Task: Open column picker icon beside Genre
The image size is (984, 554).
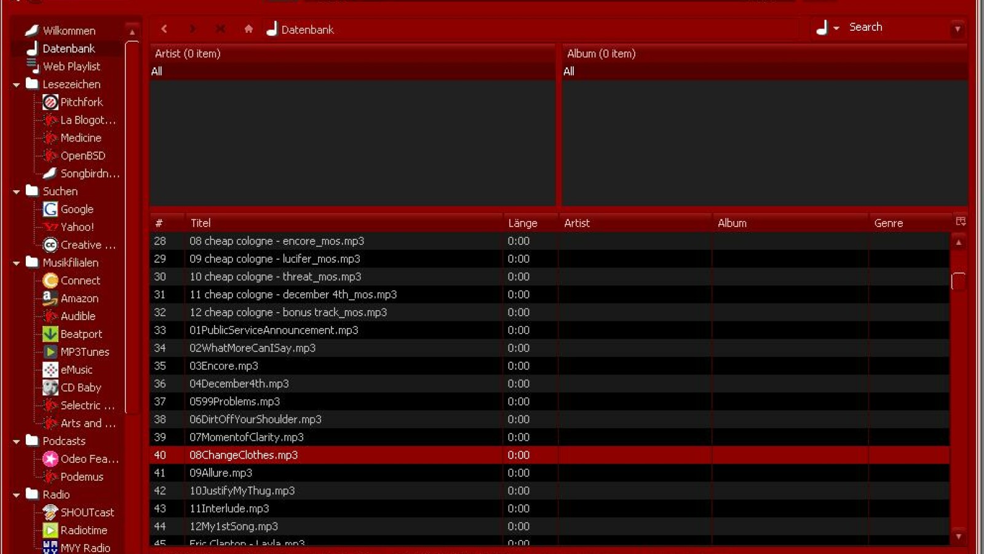Action: click(x=960, y=222)
